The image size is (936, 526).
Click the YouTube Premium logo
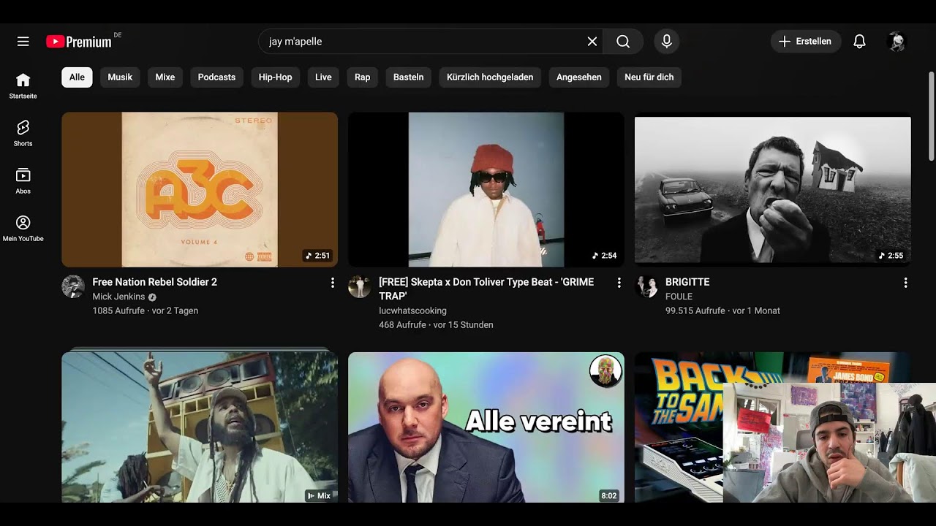click(x=79, y=42)
